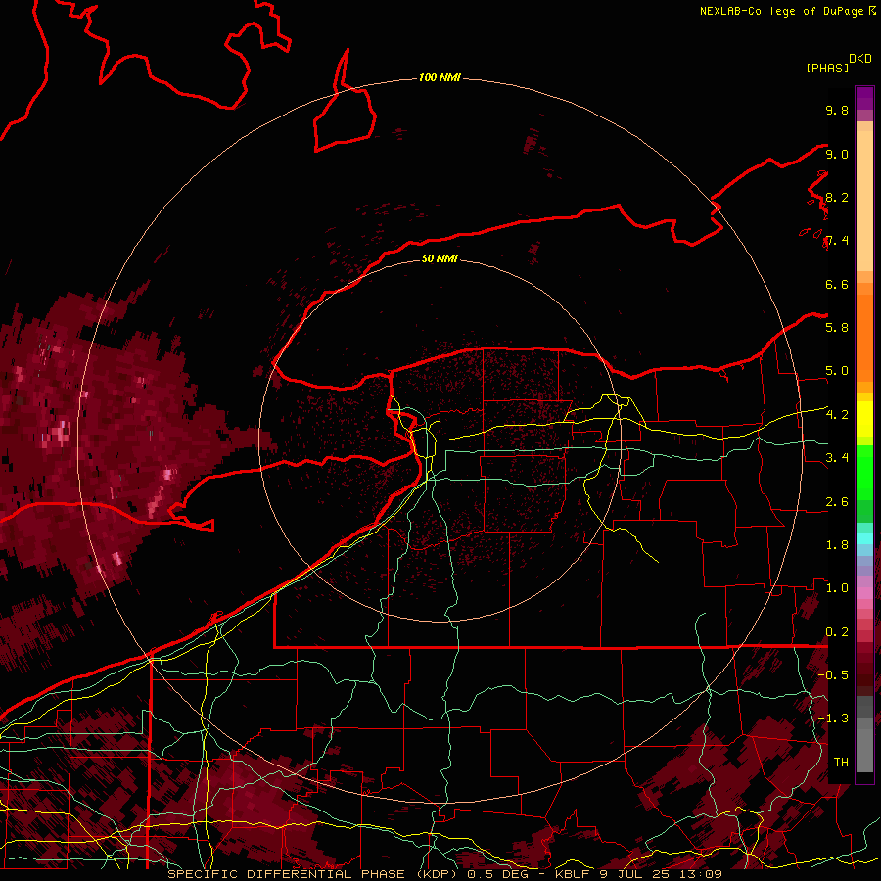
Task: Click the "1.0" legend value
Action: tap(837, 588)
